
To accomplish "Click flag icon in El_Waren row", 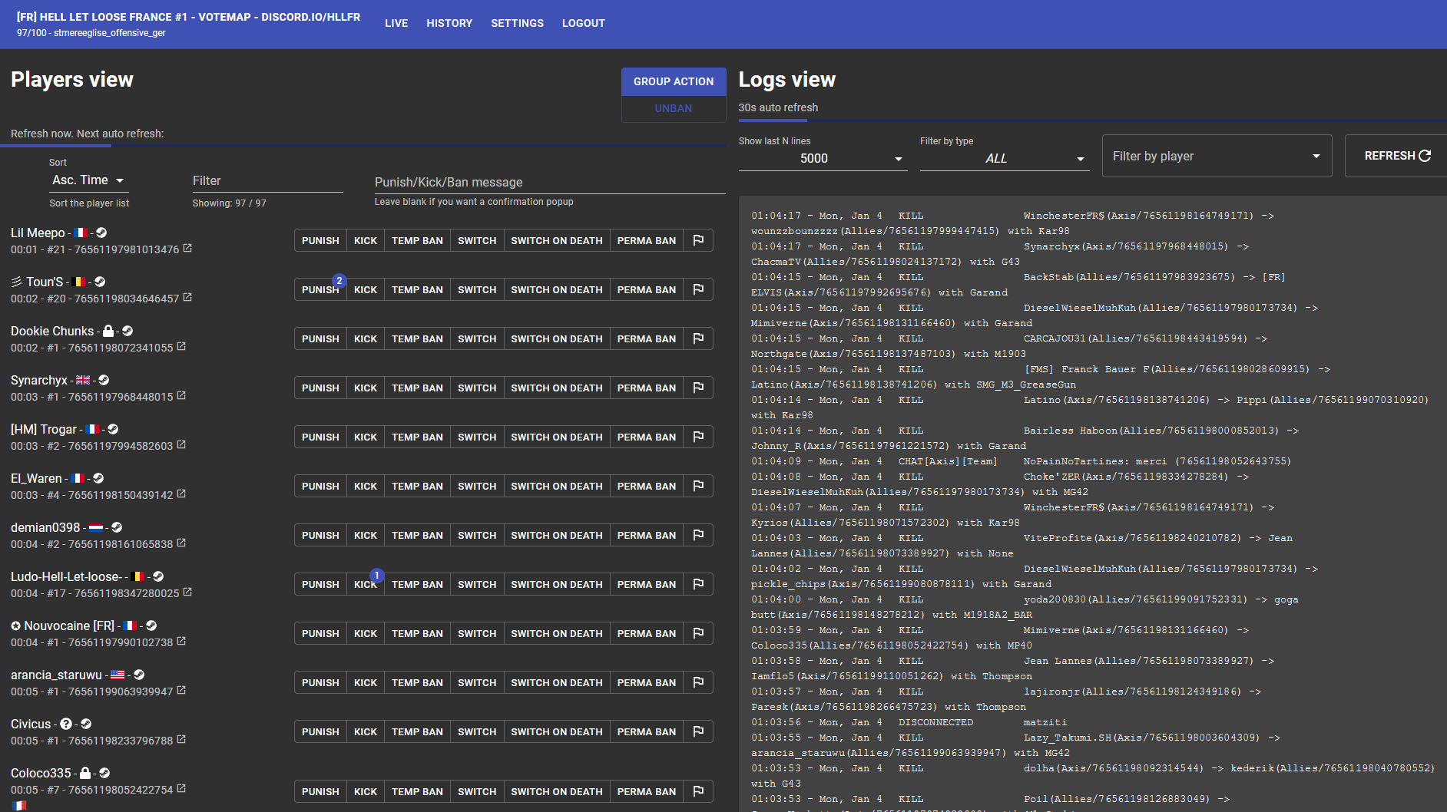I will tap(698, 486).
